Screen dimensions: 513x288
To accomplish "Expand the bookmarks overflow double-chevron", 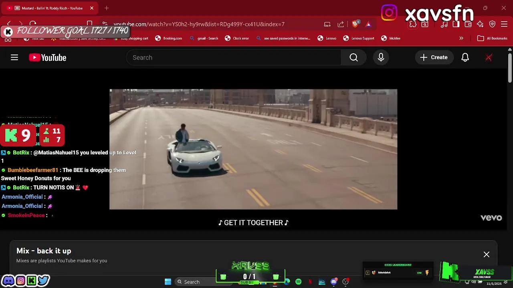I will 461,38.
